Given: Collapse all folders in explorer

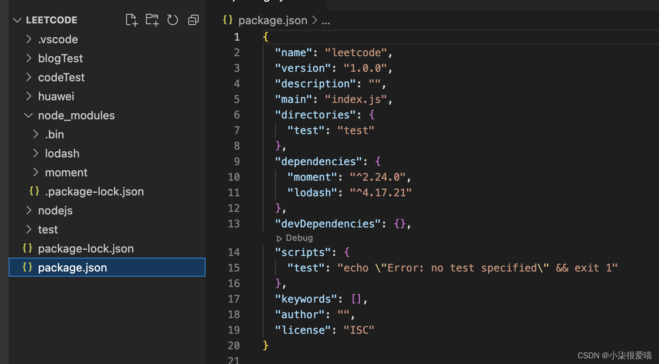Looking at the screenshot, I should (193, 20).
